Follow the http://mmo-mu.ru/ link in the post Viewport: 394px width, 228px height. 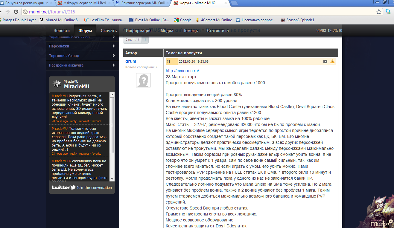click(182, 71)
